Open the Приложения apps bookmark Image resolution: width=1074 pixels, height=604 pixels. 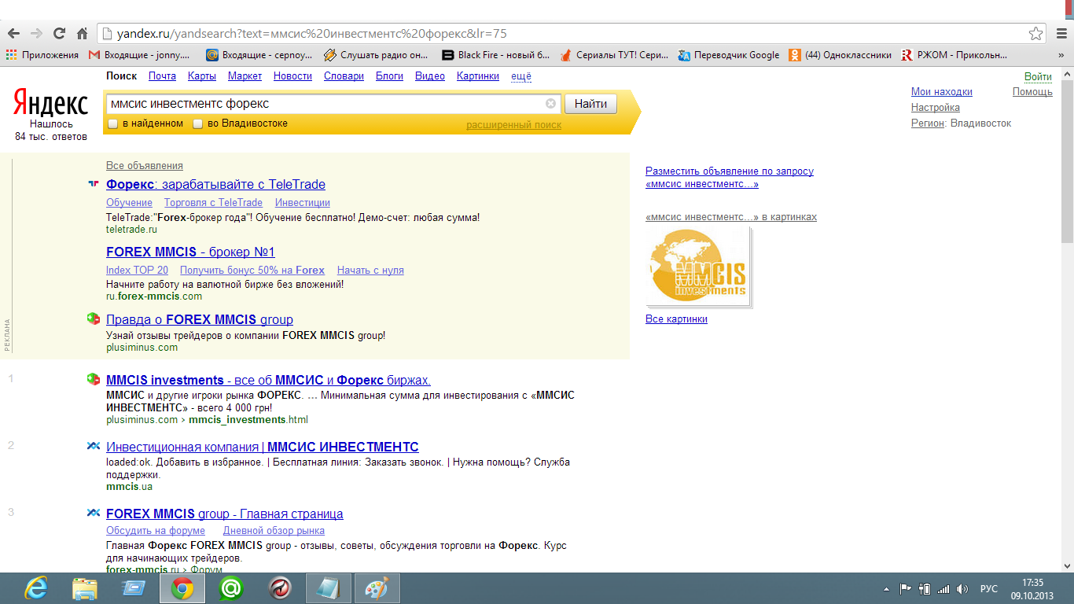pos(42,55)
